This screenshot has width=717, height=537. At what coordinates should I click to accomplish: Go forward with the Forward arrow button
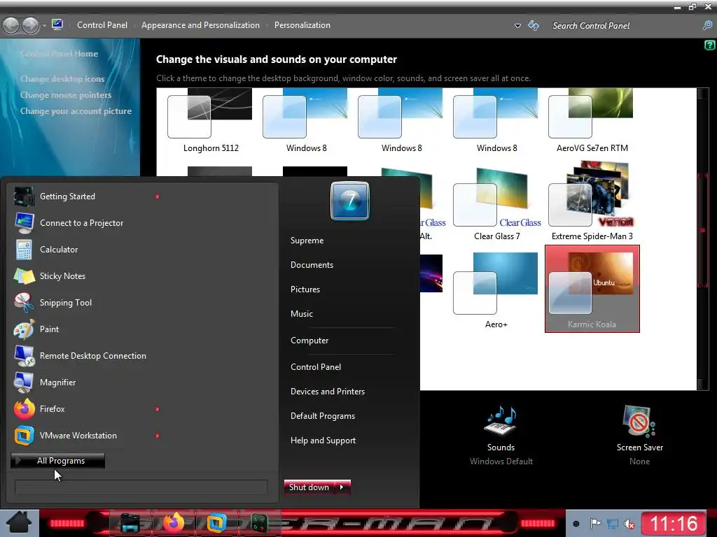coord(31,25)
